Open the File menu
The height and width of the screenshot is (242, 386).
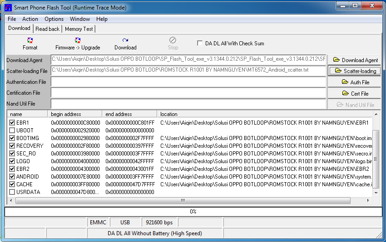point(12,19)
